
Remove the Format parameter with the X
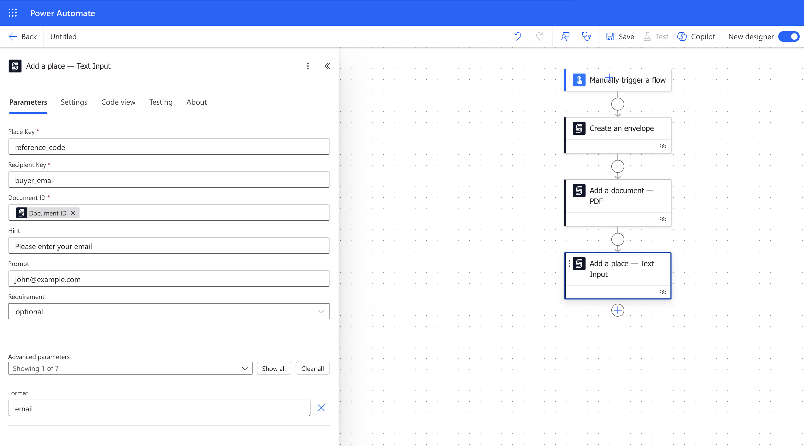321,408
